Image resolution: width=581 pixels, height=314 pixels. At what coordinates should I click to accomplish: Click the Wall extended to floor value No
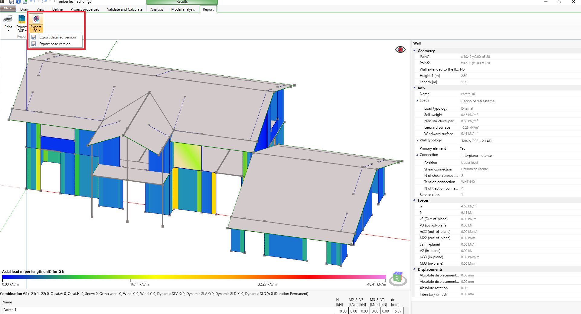(x=462, y=69)
